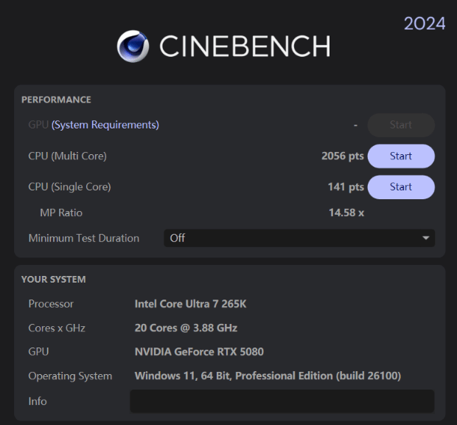
Task: Click the 20 Cores @ 3.88 GHz value
Action: [186, 328]
